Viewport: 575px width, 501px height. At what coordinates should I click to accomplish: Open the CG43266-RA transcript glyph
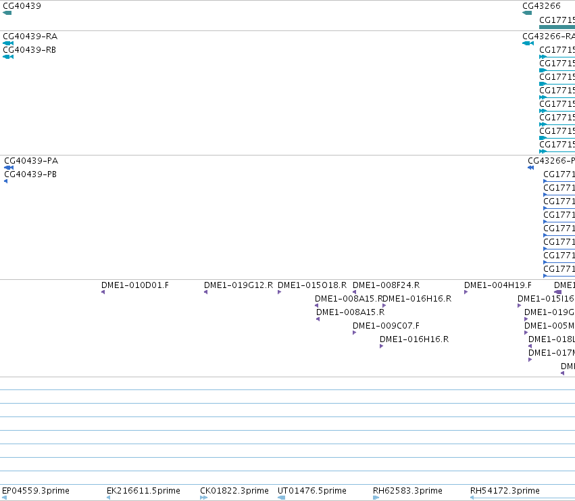(x=528, y=43)
